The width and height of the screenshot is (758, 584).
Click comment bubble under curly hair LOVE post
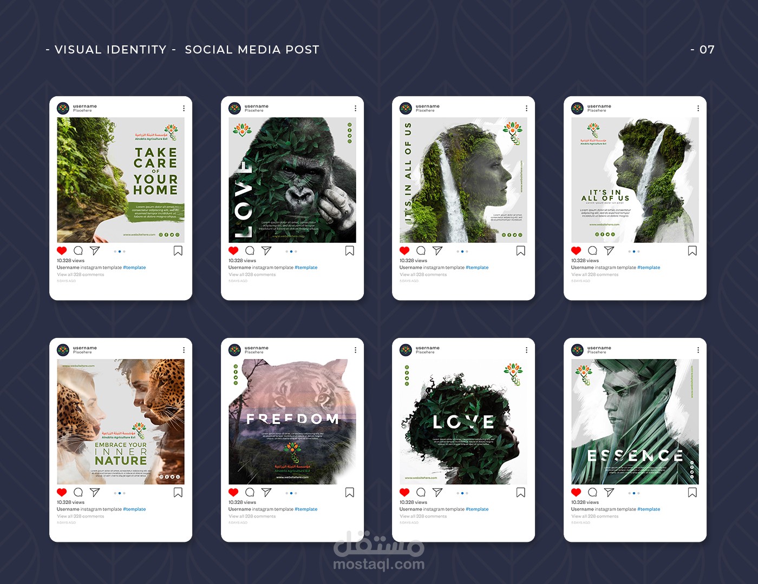421,493
